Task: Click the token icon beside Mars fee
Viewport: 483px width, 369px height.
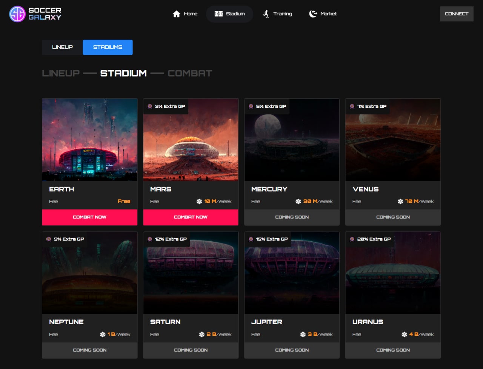Action: pyautogui.click(x=199, y=201)
